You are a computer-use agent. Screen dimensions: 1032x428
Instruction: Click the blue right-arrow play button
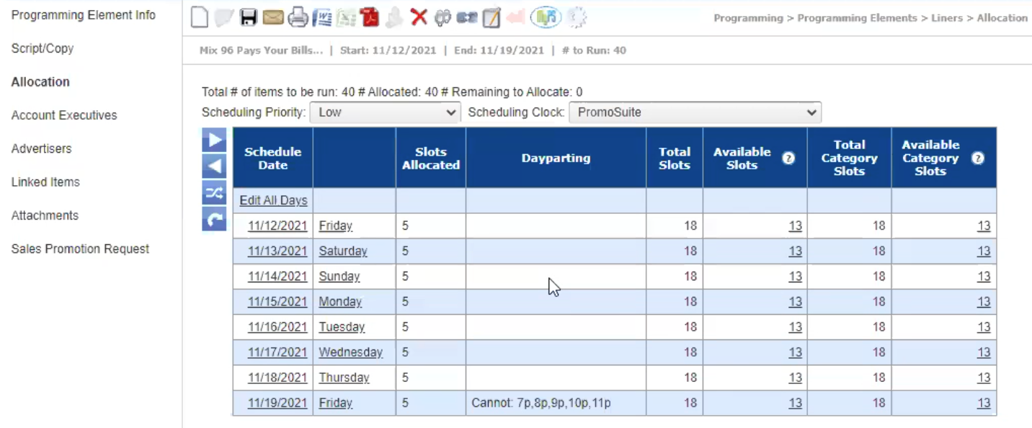point(214,140)
